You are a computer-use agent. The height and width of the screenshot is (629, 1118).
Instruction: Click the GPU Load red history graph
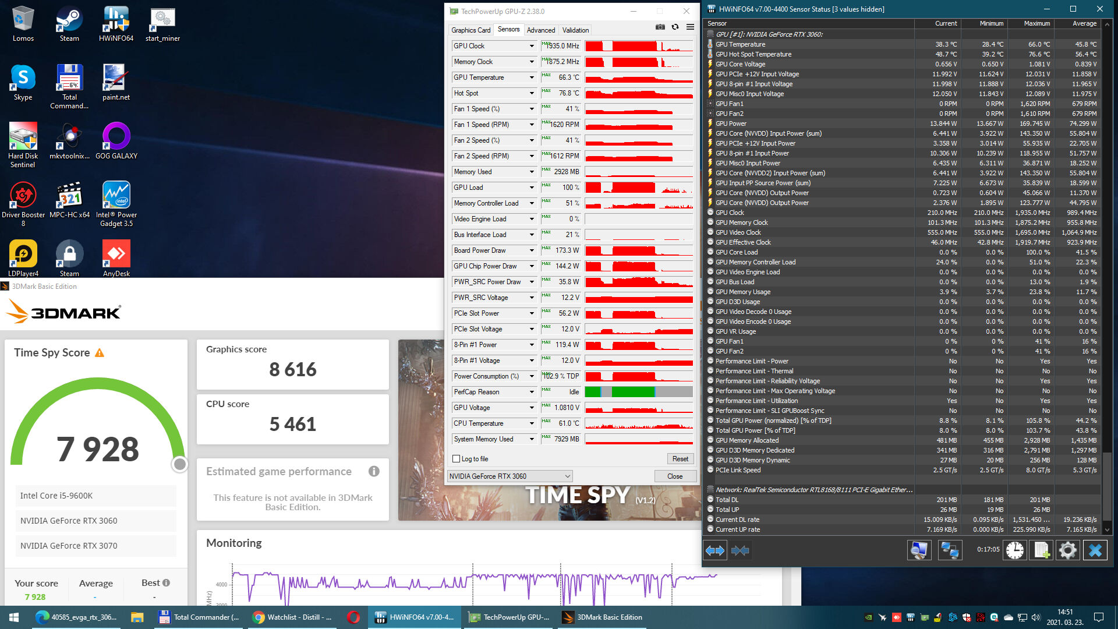pos(639,188)
